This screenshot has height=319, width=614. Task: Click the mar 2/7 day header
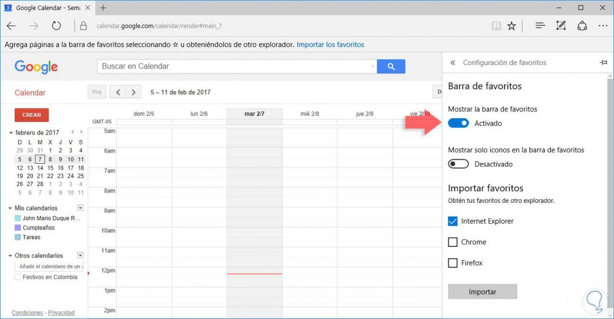coord(254,114)
